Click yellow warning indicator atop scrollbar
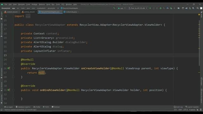203x114 pixels. pyautogui.click(x=199, y=15)
